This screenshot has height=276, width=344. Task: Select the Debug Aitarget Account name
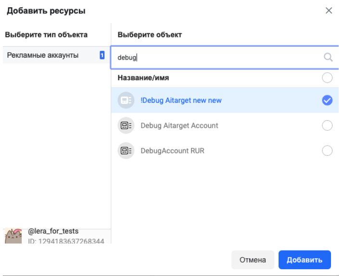[x=179, y=125]
